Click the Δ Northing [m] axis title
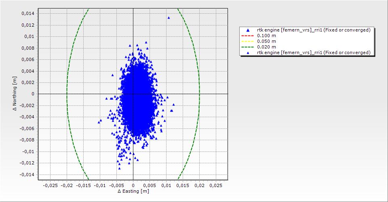 [x=15, y=94]
